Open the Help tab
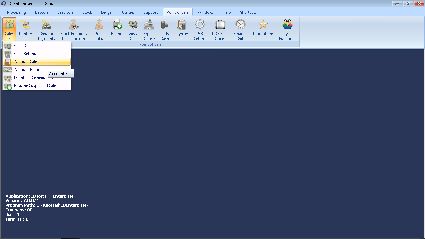Image resolution: width=425 pixels, height=239 pixels. [227, 12]
